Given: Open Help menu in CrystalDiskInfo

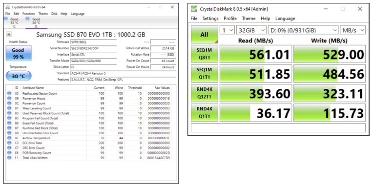Looking at the screenshot, I should click(64, 14).
